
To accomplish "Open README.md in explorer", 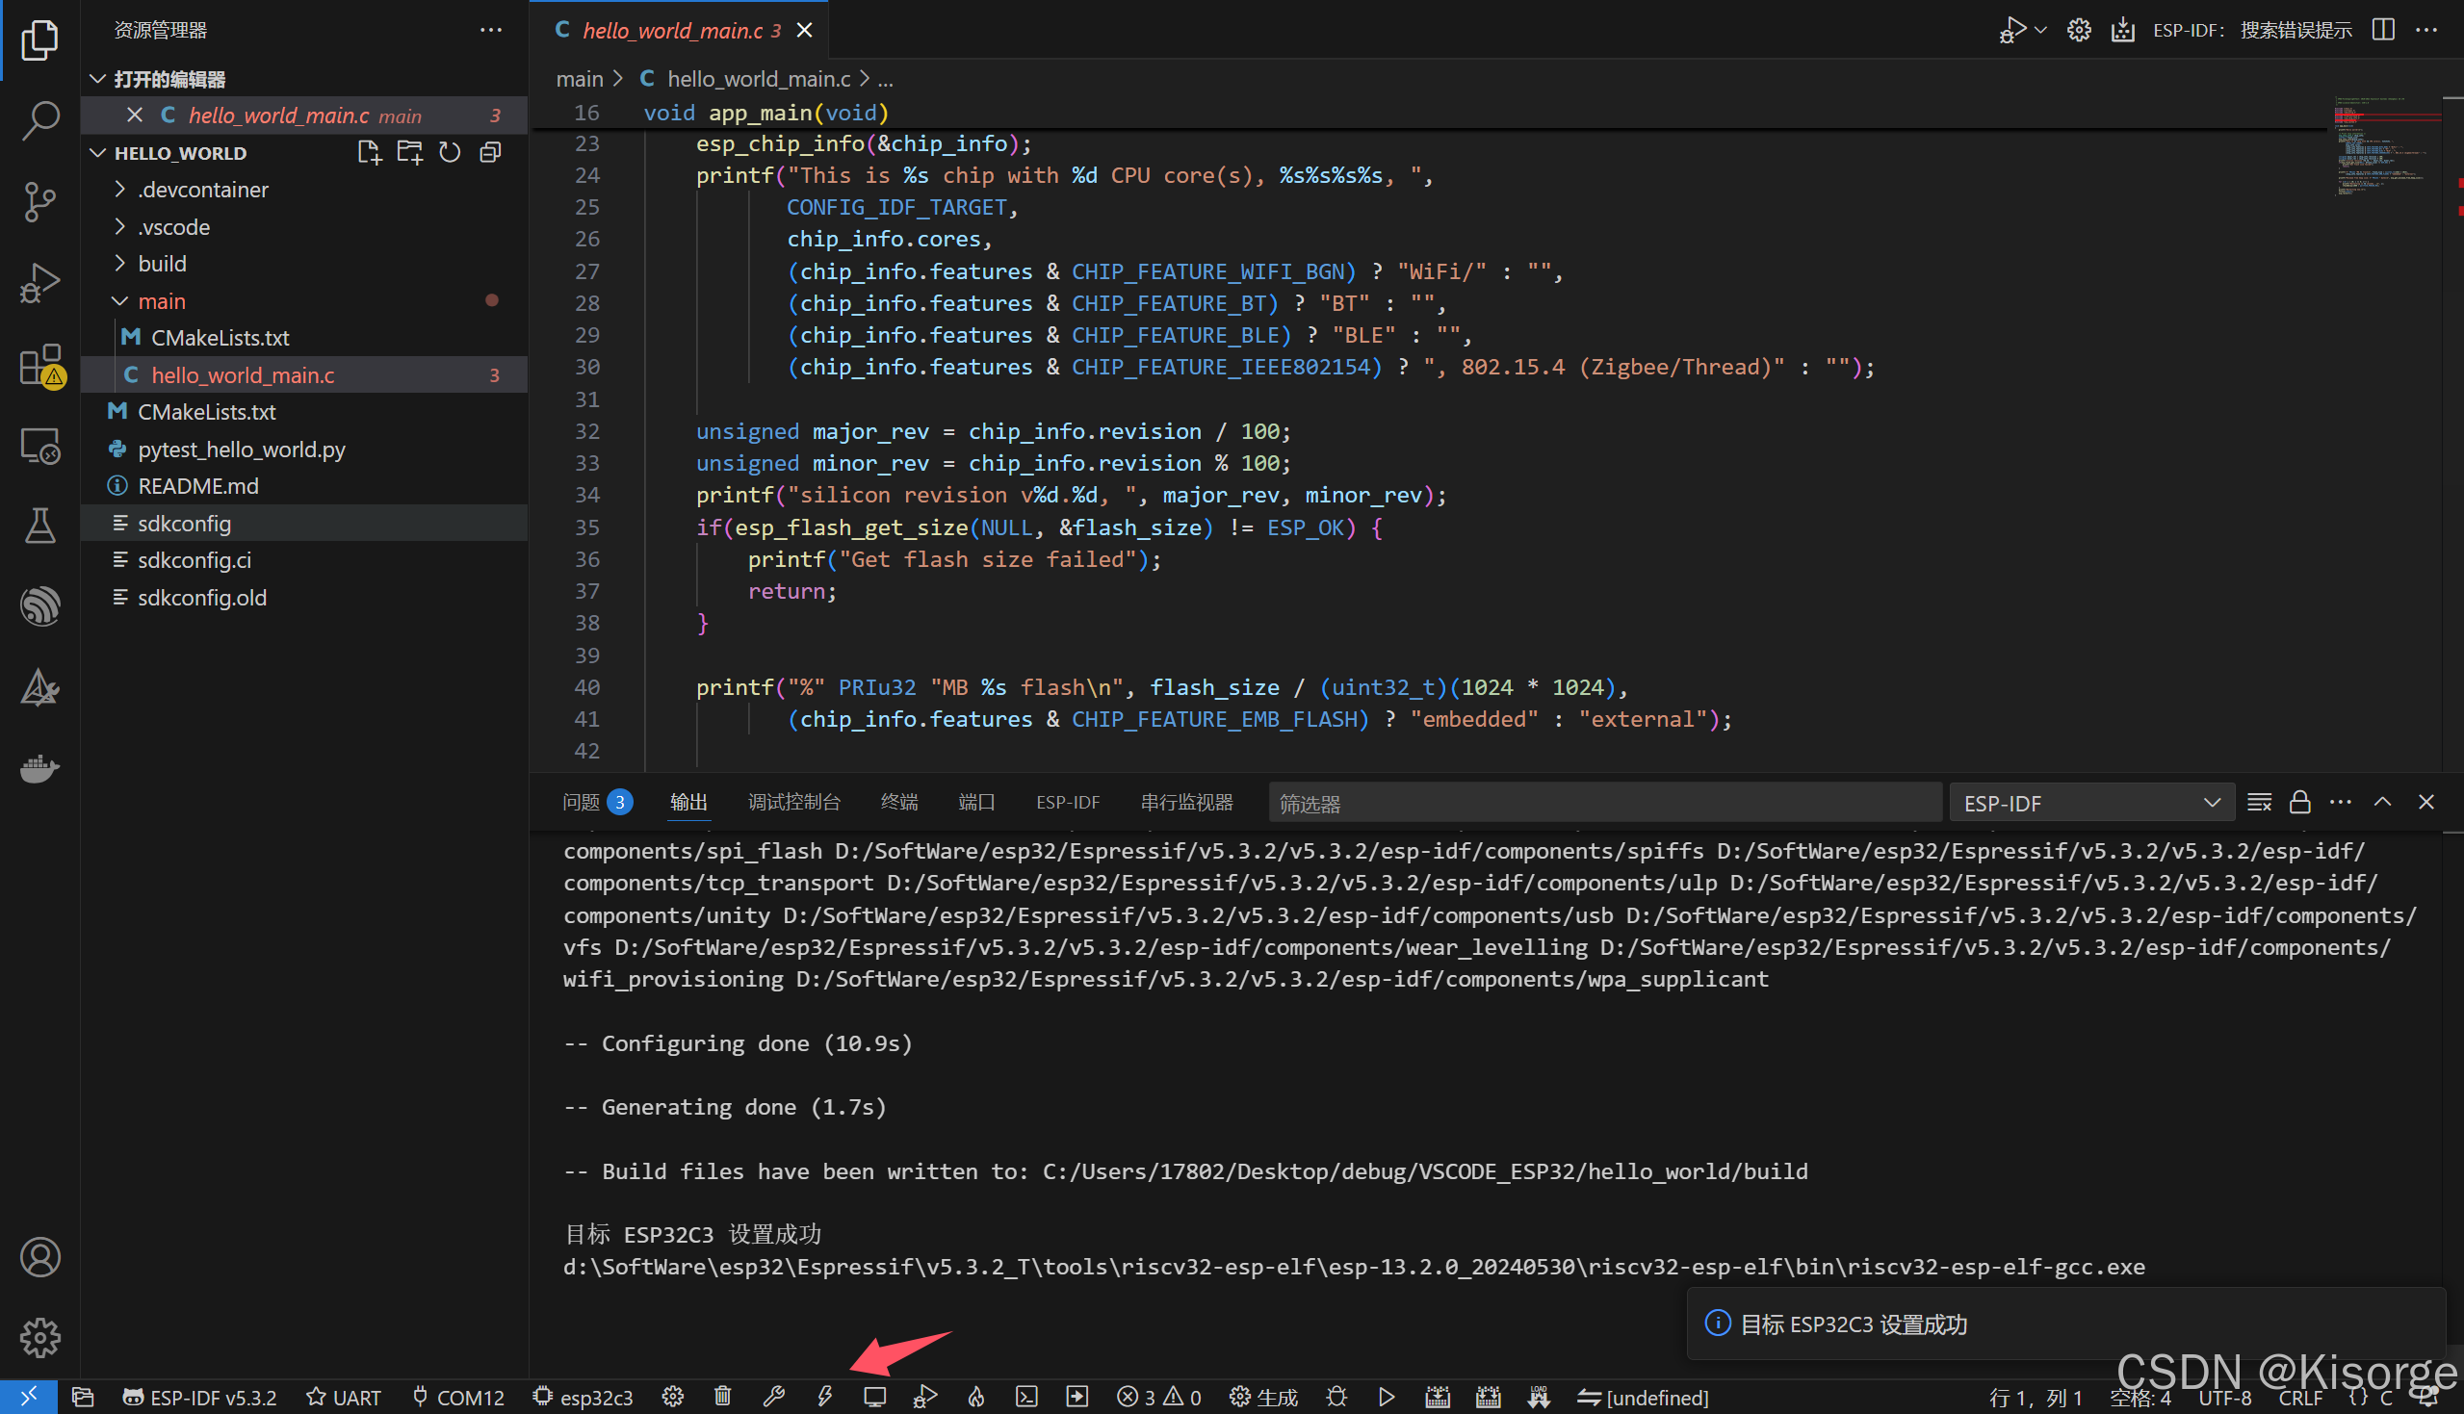I will pos(303,485).
